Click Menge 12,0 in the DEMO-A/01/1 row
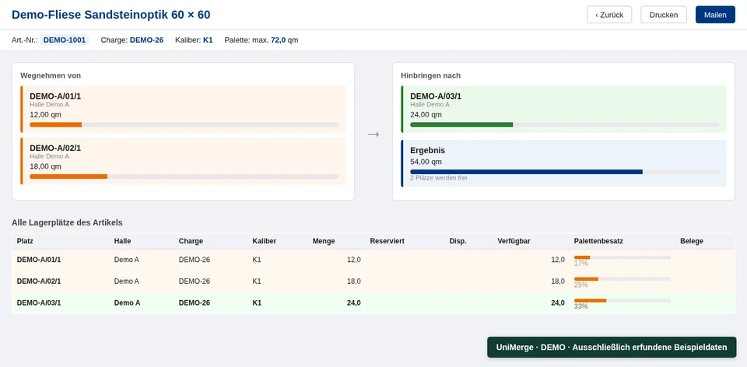747x367 pixels. (353, 260)
